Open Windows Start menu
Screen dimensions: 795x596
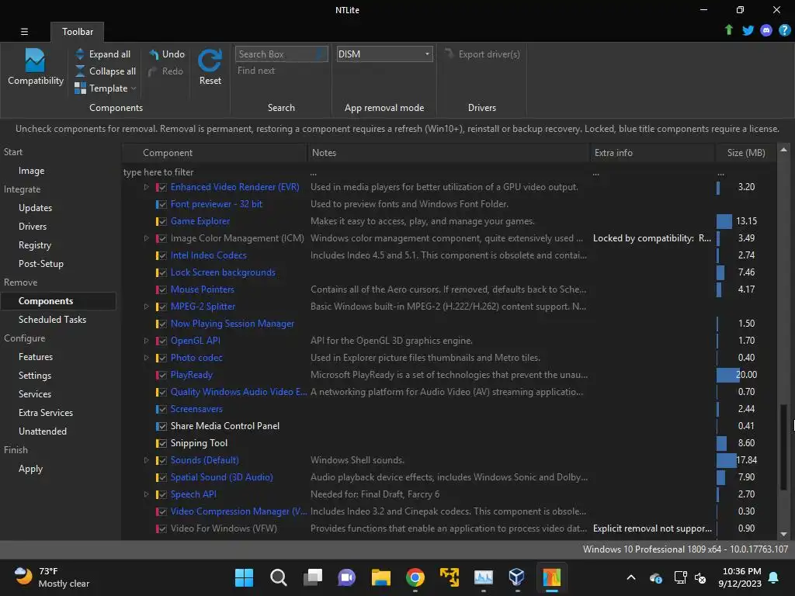244,577
